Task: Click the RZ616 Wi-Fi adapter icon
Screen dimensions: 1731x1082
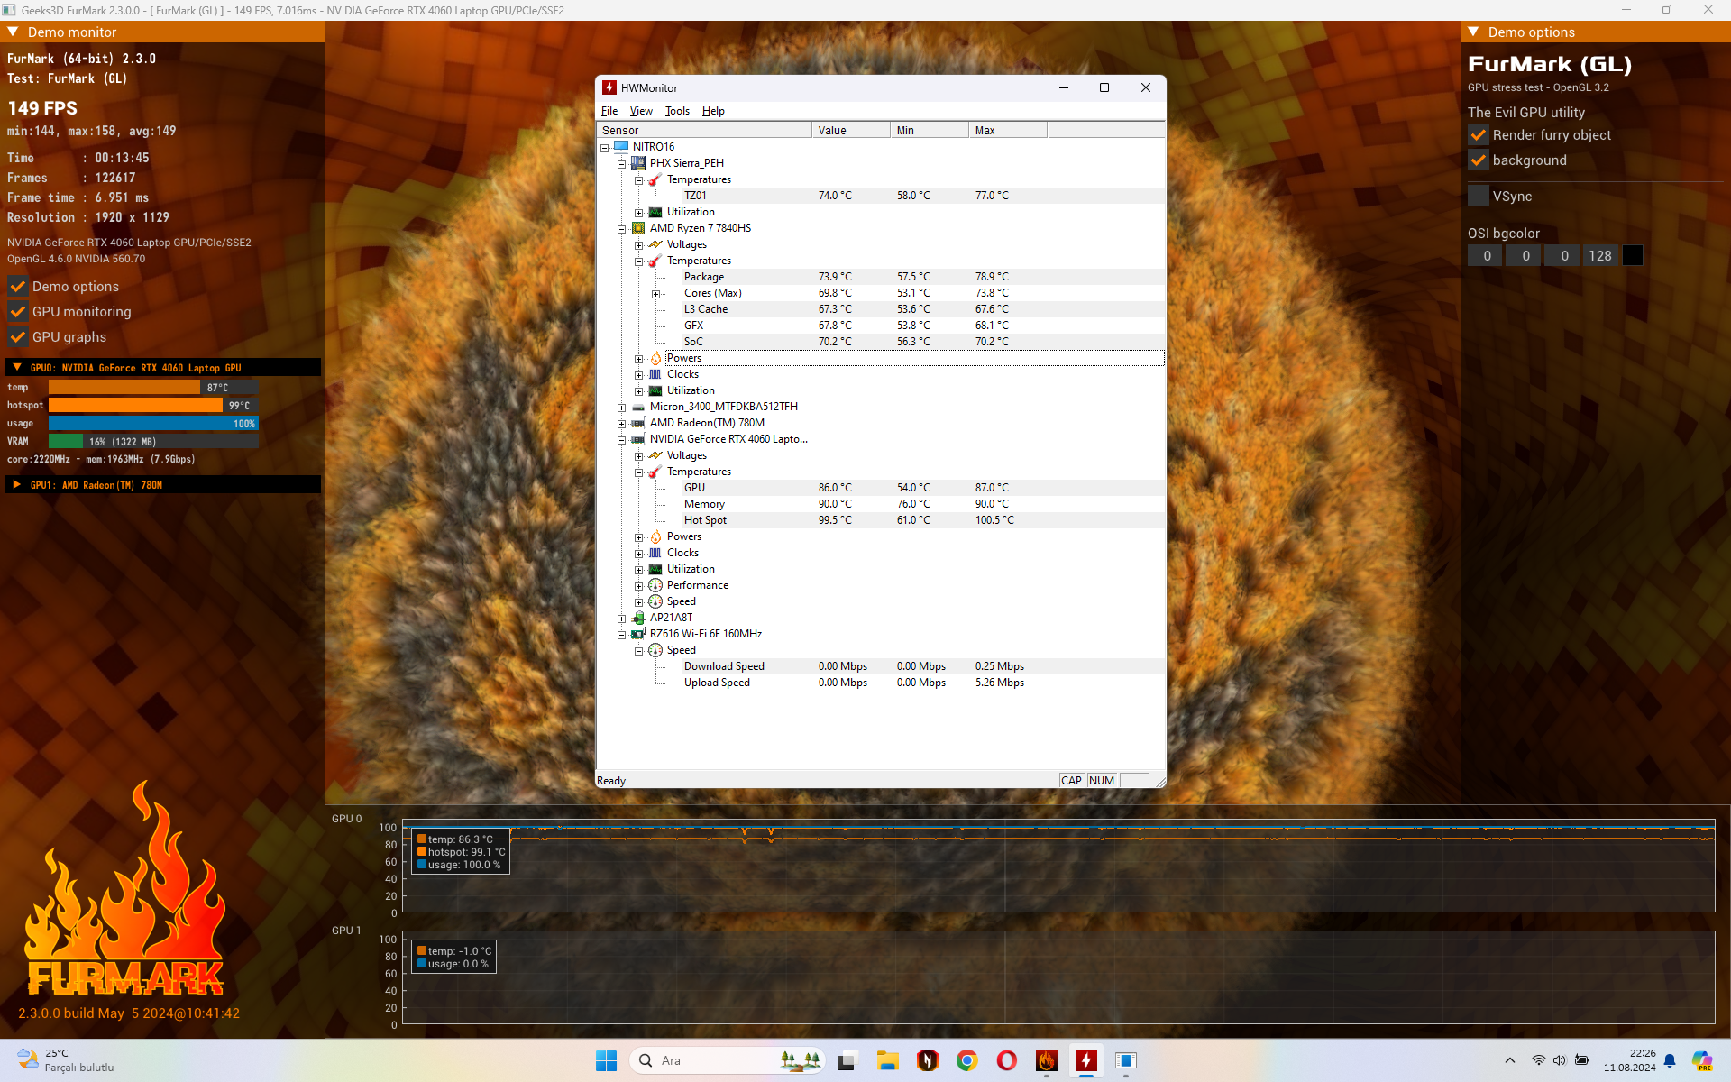Action: point(638,634)
